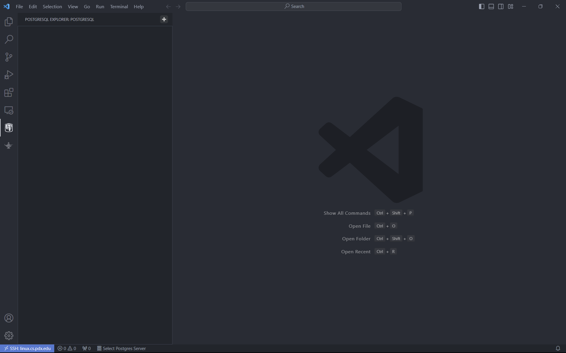Open the Remote Explorer view
566x353 pixels.
(9, 110)
